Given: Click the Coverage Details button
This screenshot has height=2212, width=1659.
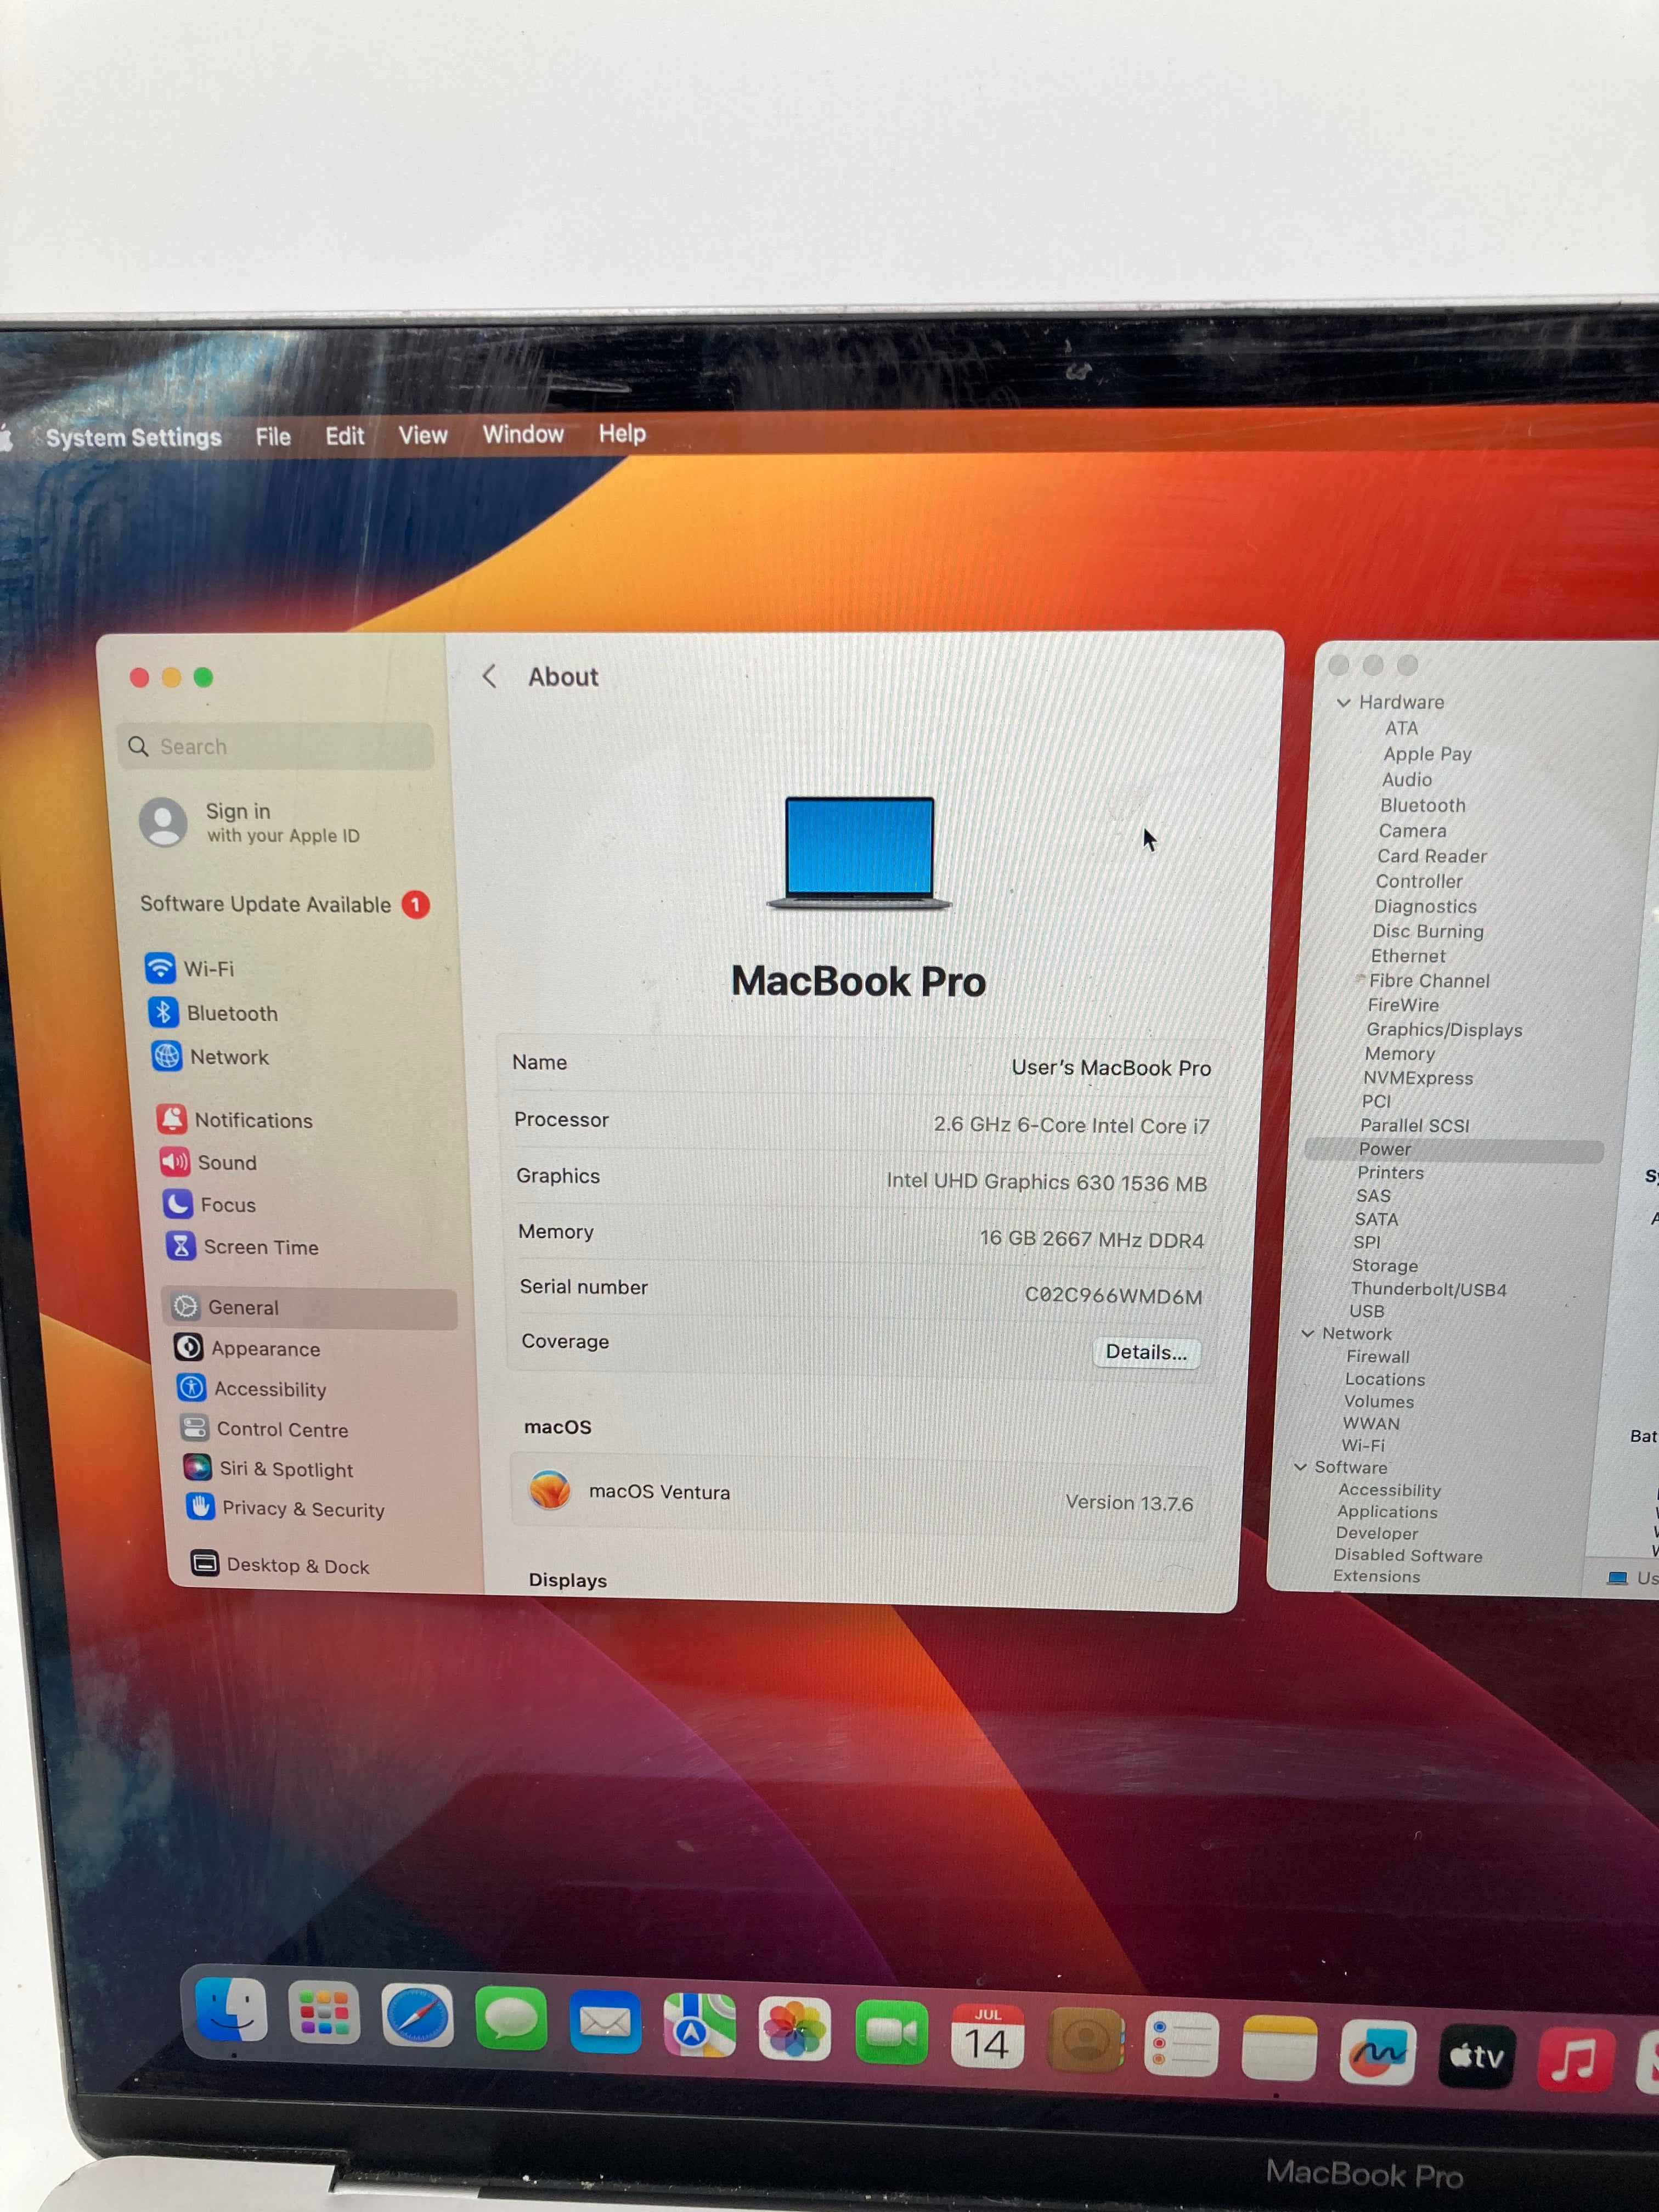Looking at the screenshot, I should [x=1146, y=1352].
